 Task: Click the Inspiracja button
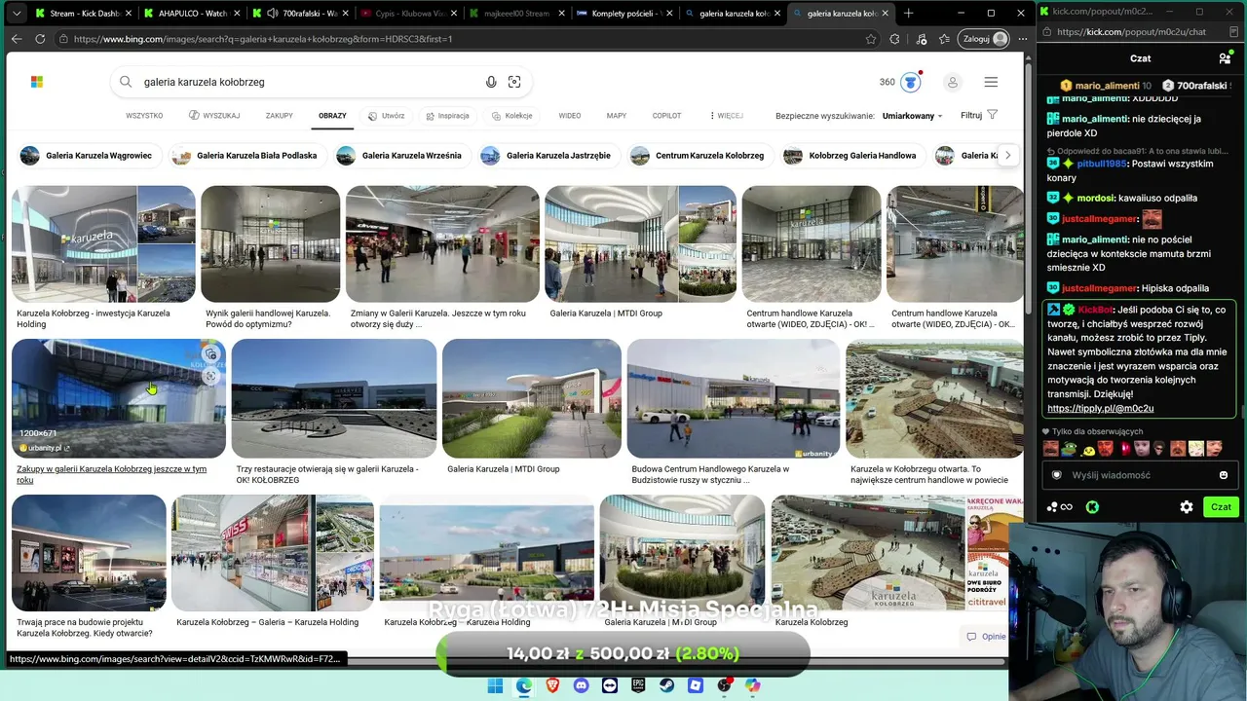pyautogui.click(x=447, y=116)
